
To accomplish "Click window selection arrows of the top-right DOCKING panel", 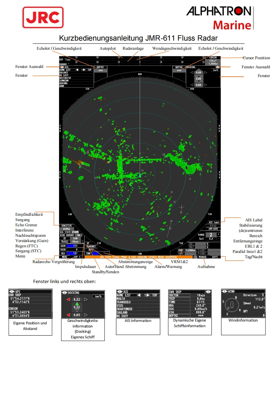I will [218, 67].
